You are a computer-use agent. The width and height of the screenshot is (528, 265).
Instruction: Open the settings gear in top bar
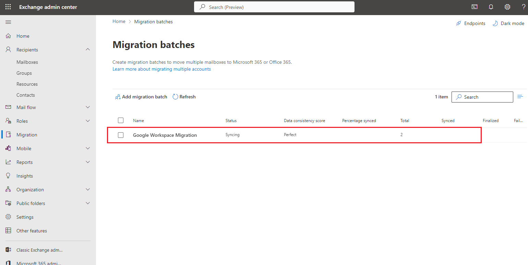click(x=507, y=7)
